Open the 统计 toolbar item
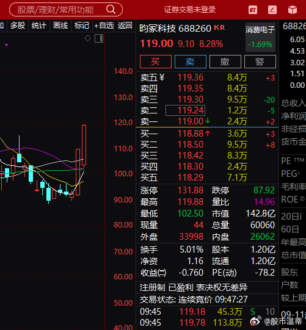306x330 pixels. point(38,26)
